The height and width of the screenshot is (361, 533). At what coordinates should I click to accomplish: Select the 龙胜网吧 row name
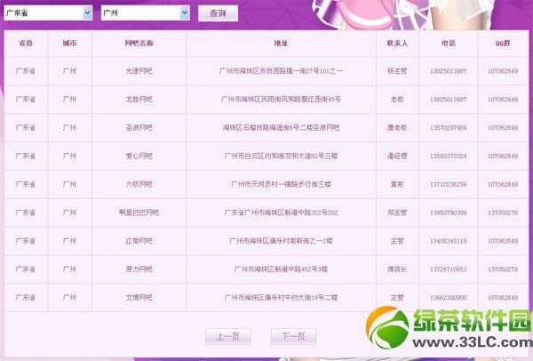click(139, 99)
